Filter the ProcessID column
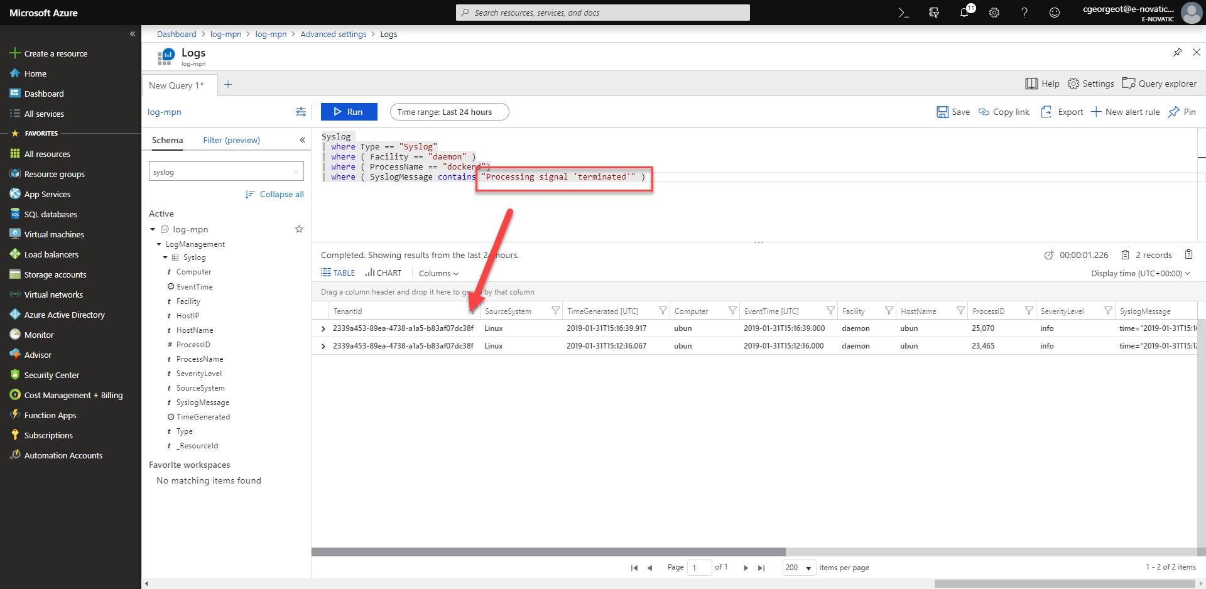The height and width of the screenshot is (589, 1206). [x=1029, y=311]
